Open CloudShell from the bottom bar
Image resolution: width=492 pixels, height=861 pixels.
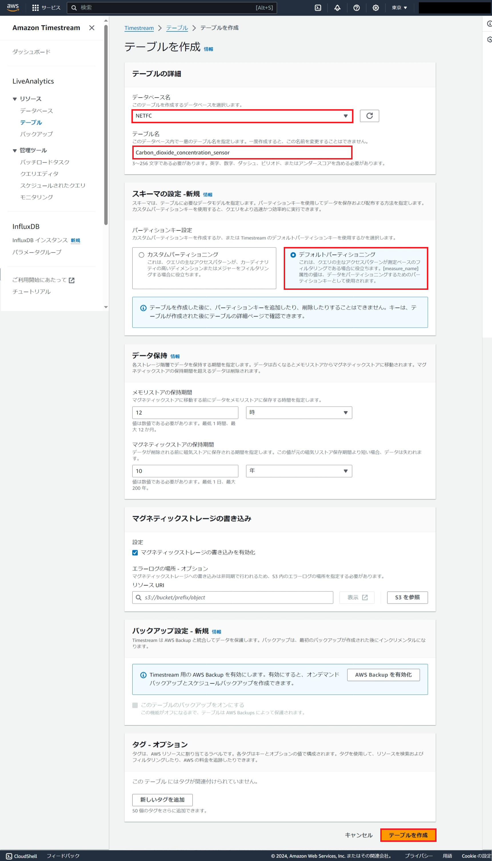tap(21, 856)
